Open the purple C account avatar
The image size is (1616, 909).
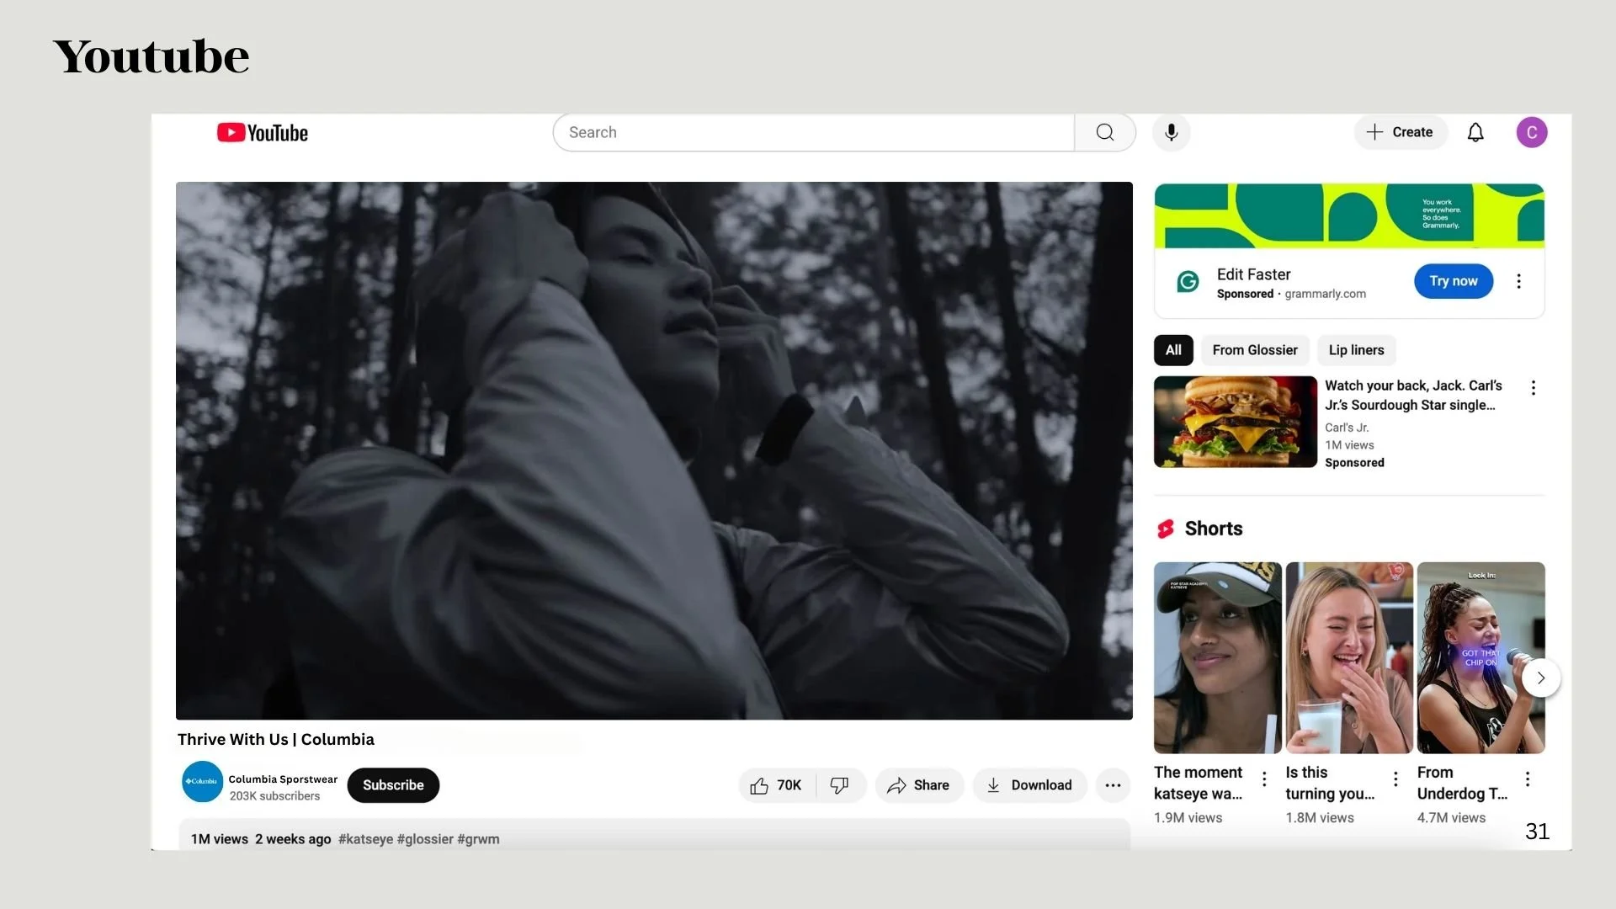(1532, 132)
